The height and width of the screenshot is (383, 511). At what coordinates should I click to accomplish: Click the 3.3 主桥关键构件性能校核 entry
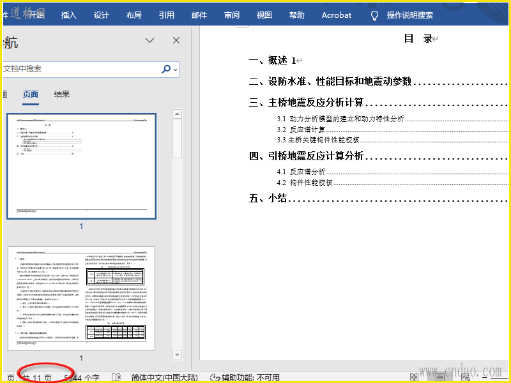tap(393, 140)
